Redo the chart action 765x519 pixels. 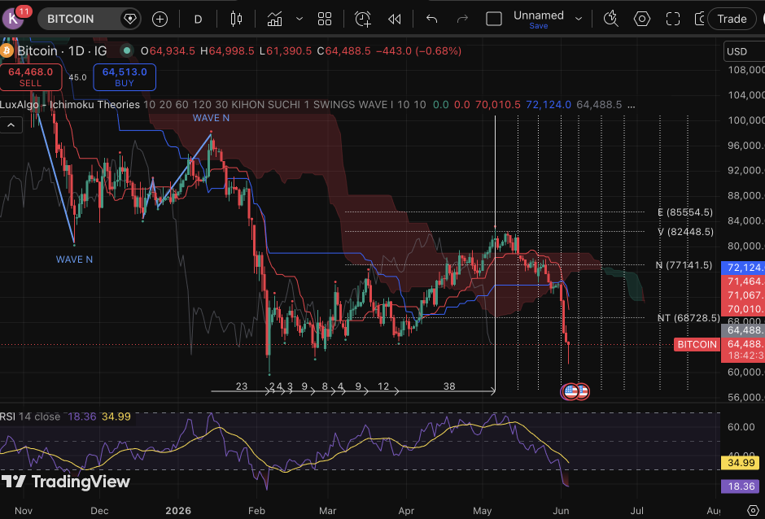(462, 19)
